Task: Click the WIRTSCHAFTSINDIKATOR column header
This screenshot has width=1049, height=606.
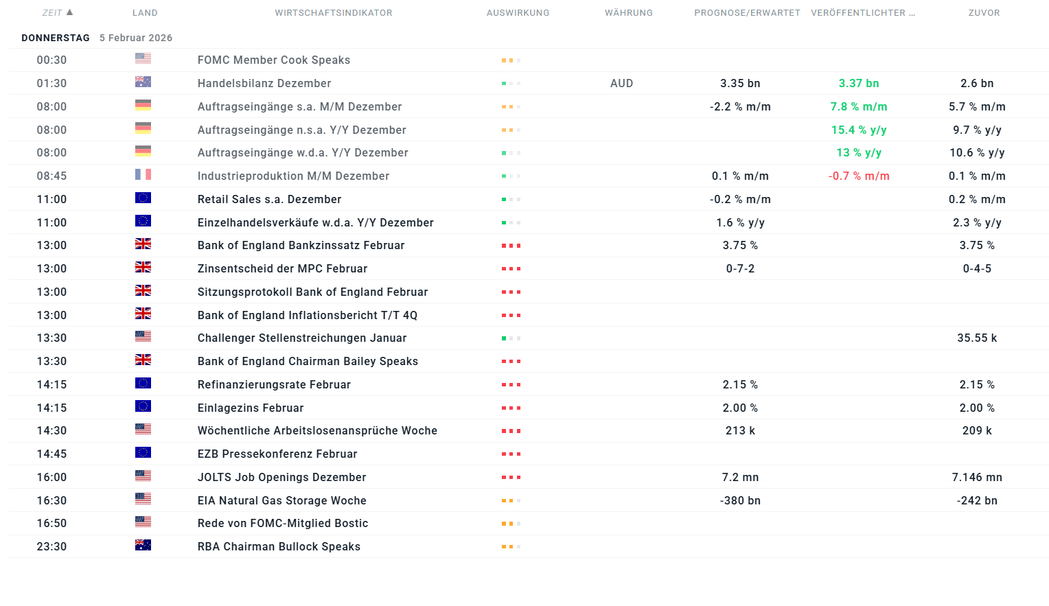Action: click(x=334, y=13)
